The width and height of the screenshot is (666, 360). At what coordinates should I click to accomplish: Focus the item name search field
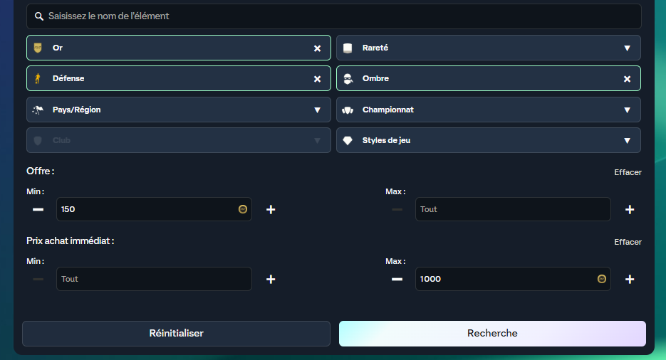(x=334, y=16)
